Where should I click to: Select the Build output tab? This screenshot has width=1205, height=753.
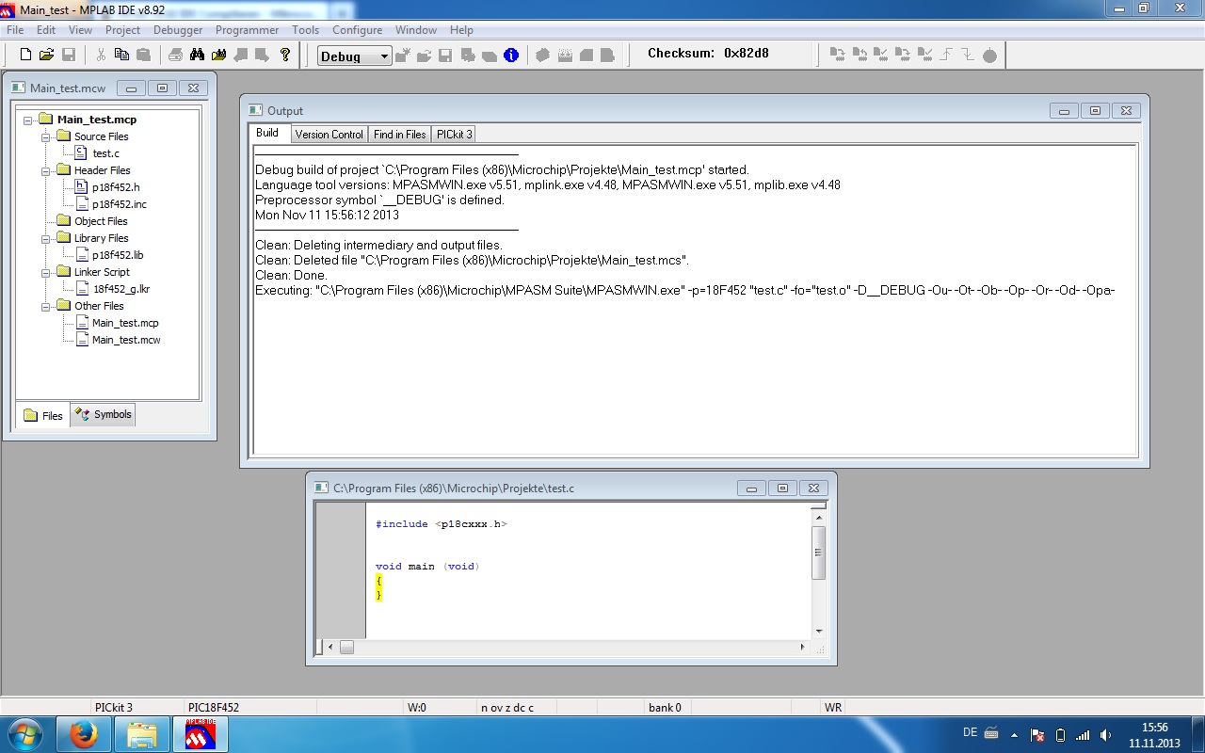coord(267,133)
